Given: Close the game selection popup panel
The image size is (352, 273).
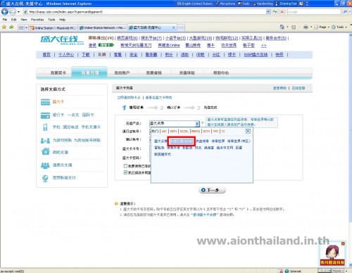Looking at the screenshot, I should (x=248, y=131).
